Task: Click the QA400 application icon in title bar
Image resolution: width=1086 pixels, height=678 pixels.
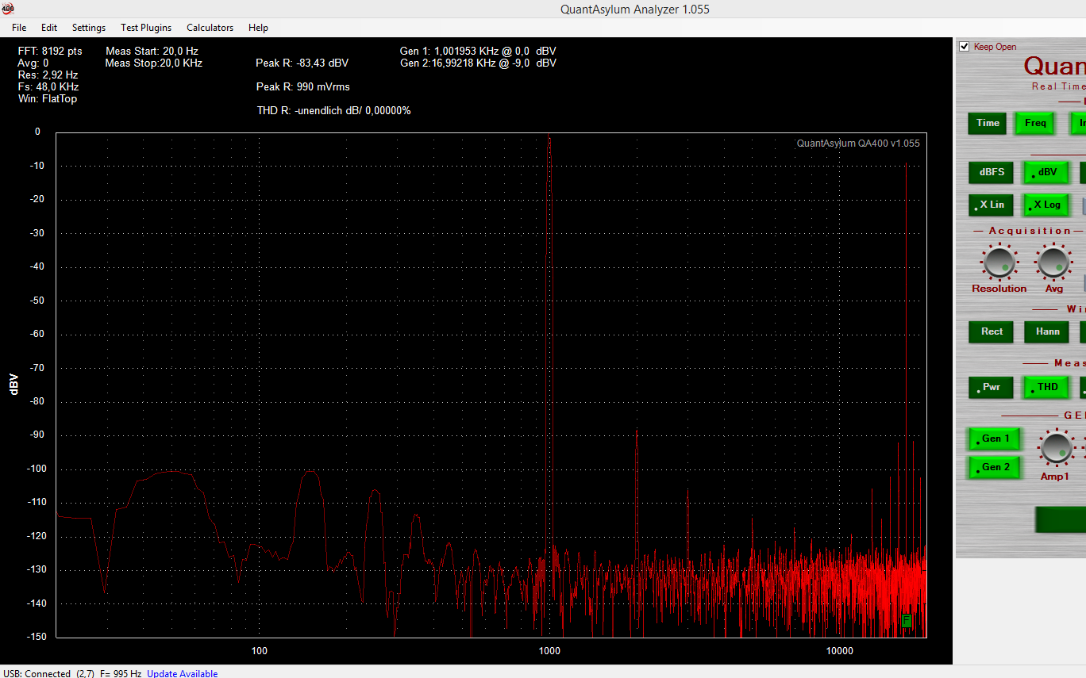Action: [x=8, y=9]
